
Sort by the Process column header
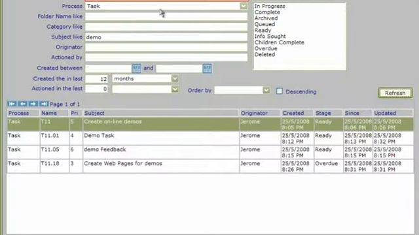24,113
